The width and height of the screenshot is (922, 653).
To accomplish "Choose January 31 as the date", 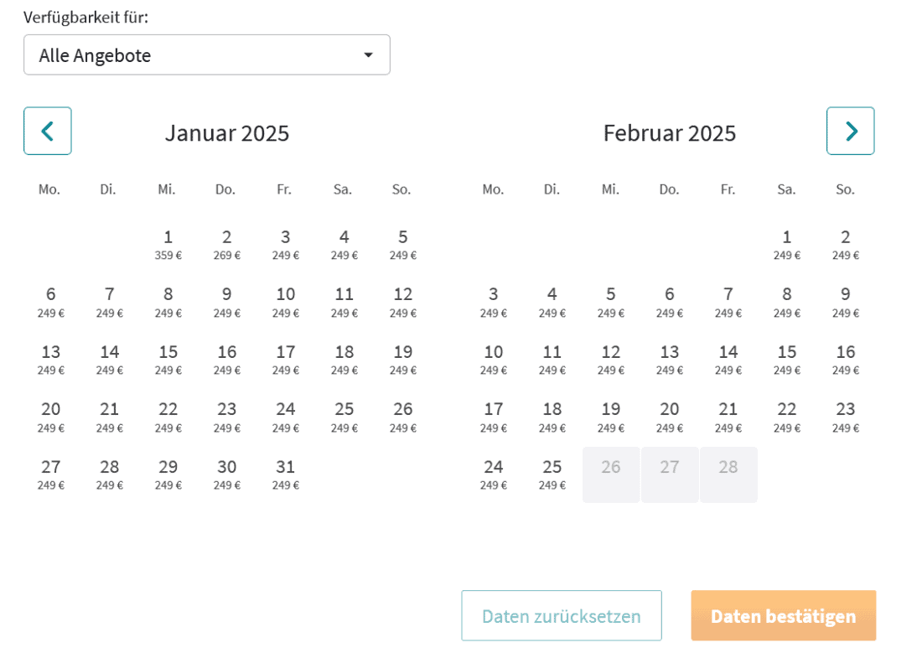I will pyautogui.click(x=286, y=474).
